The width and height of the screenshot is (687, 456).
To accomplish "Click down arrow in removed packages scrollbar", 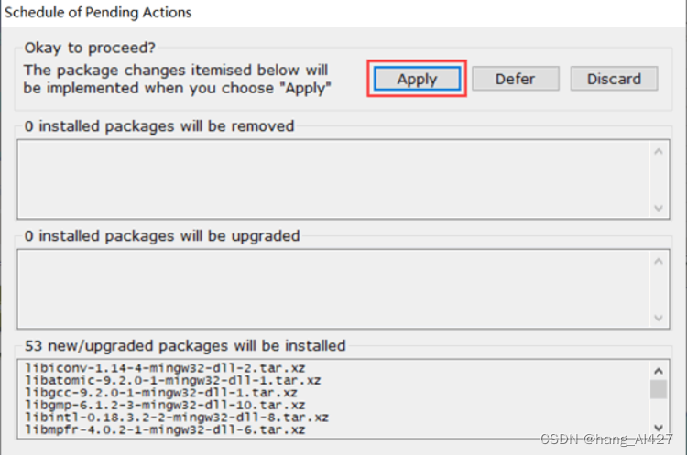I will (658, 208).
